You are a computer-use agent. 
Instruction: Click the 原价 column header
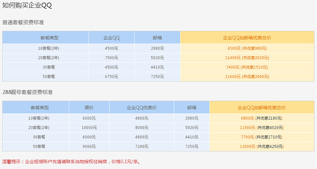(x=89, y=108)
